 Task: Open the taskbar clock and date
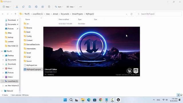174,100
